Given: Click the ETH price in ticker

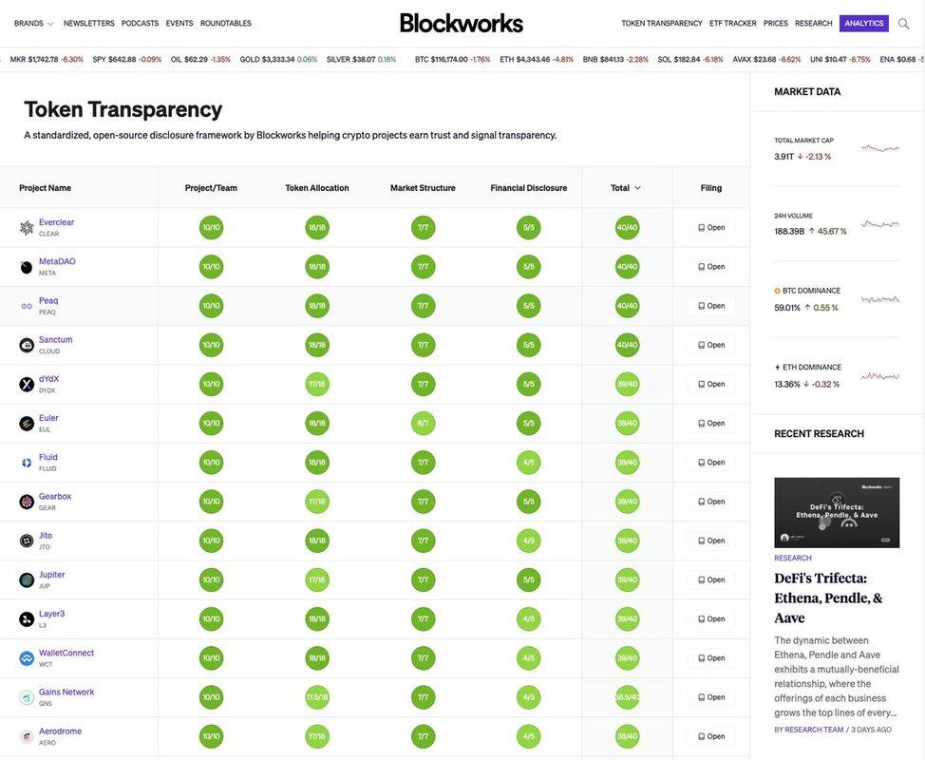Looking at the screenshot, I should 537,60.
